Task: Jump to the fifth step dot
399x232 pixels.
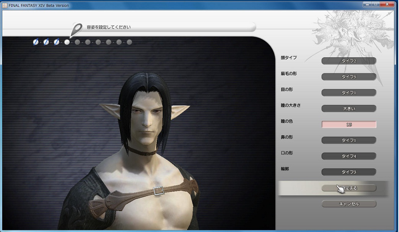Action: [x=77, y=42]
